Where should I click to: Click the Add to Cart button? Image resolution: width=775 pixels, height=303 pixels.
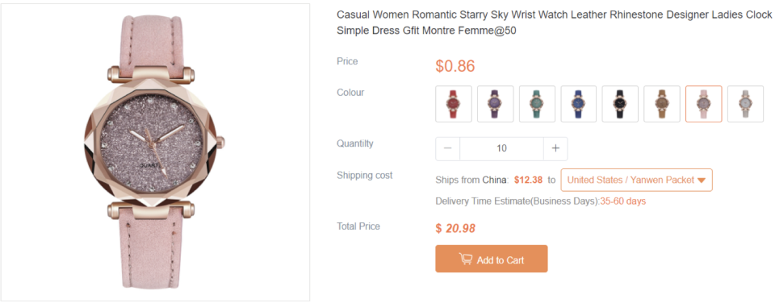pos(492,259)
